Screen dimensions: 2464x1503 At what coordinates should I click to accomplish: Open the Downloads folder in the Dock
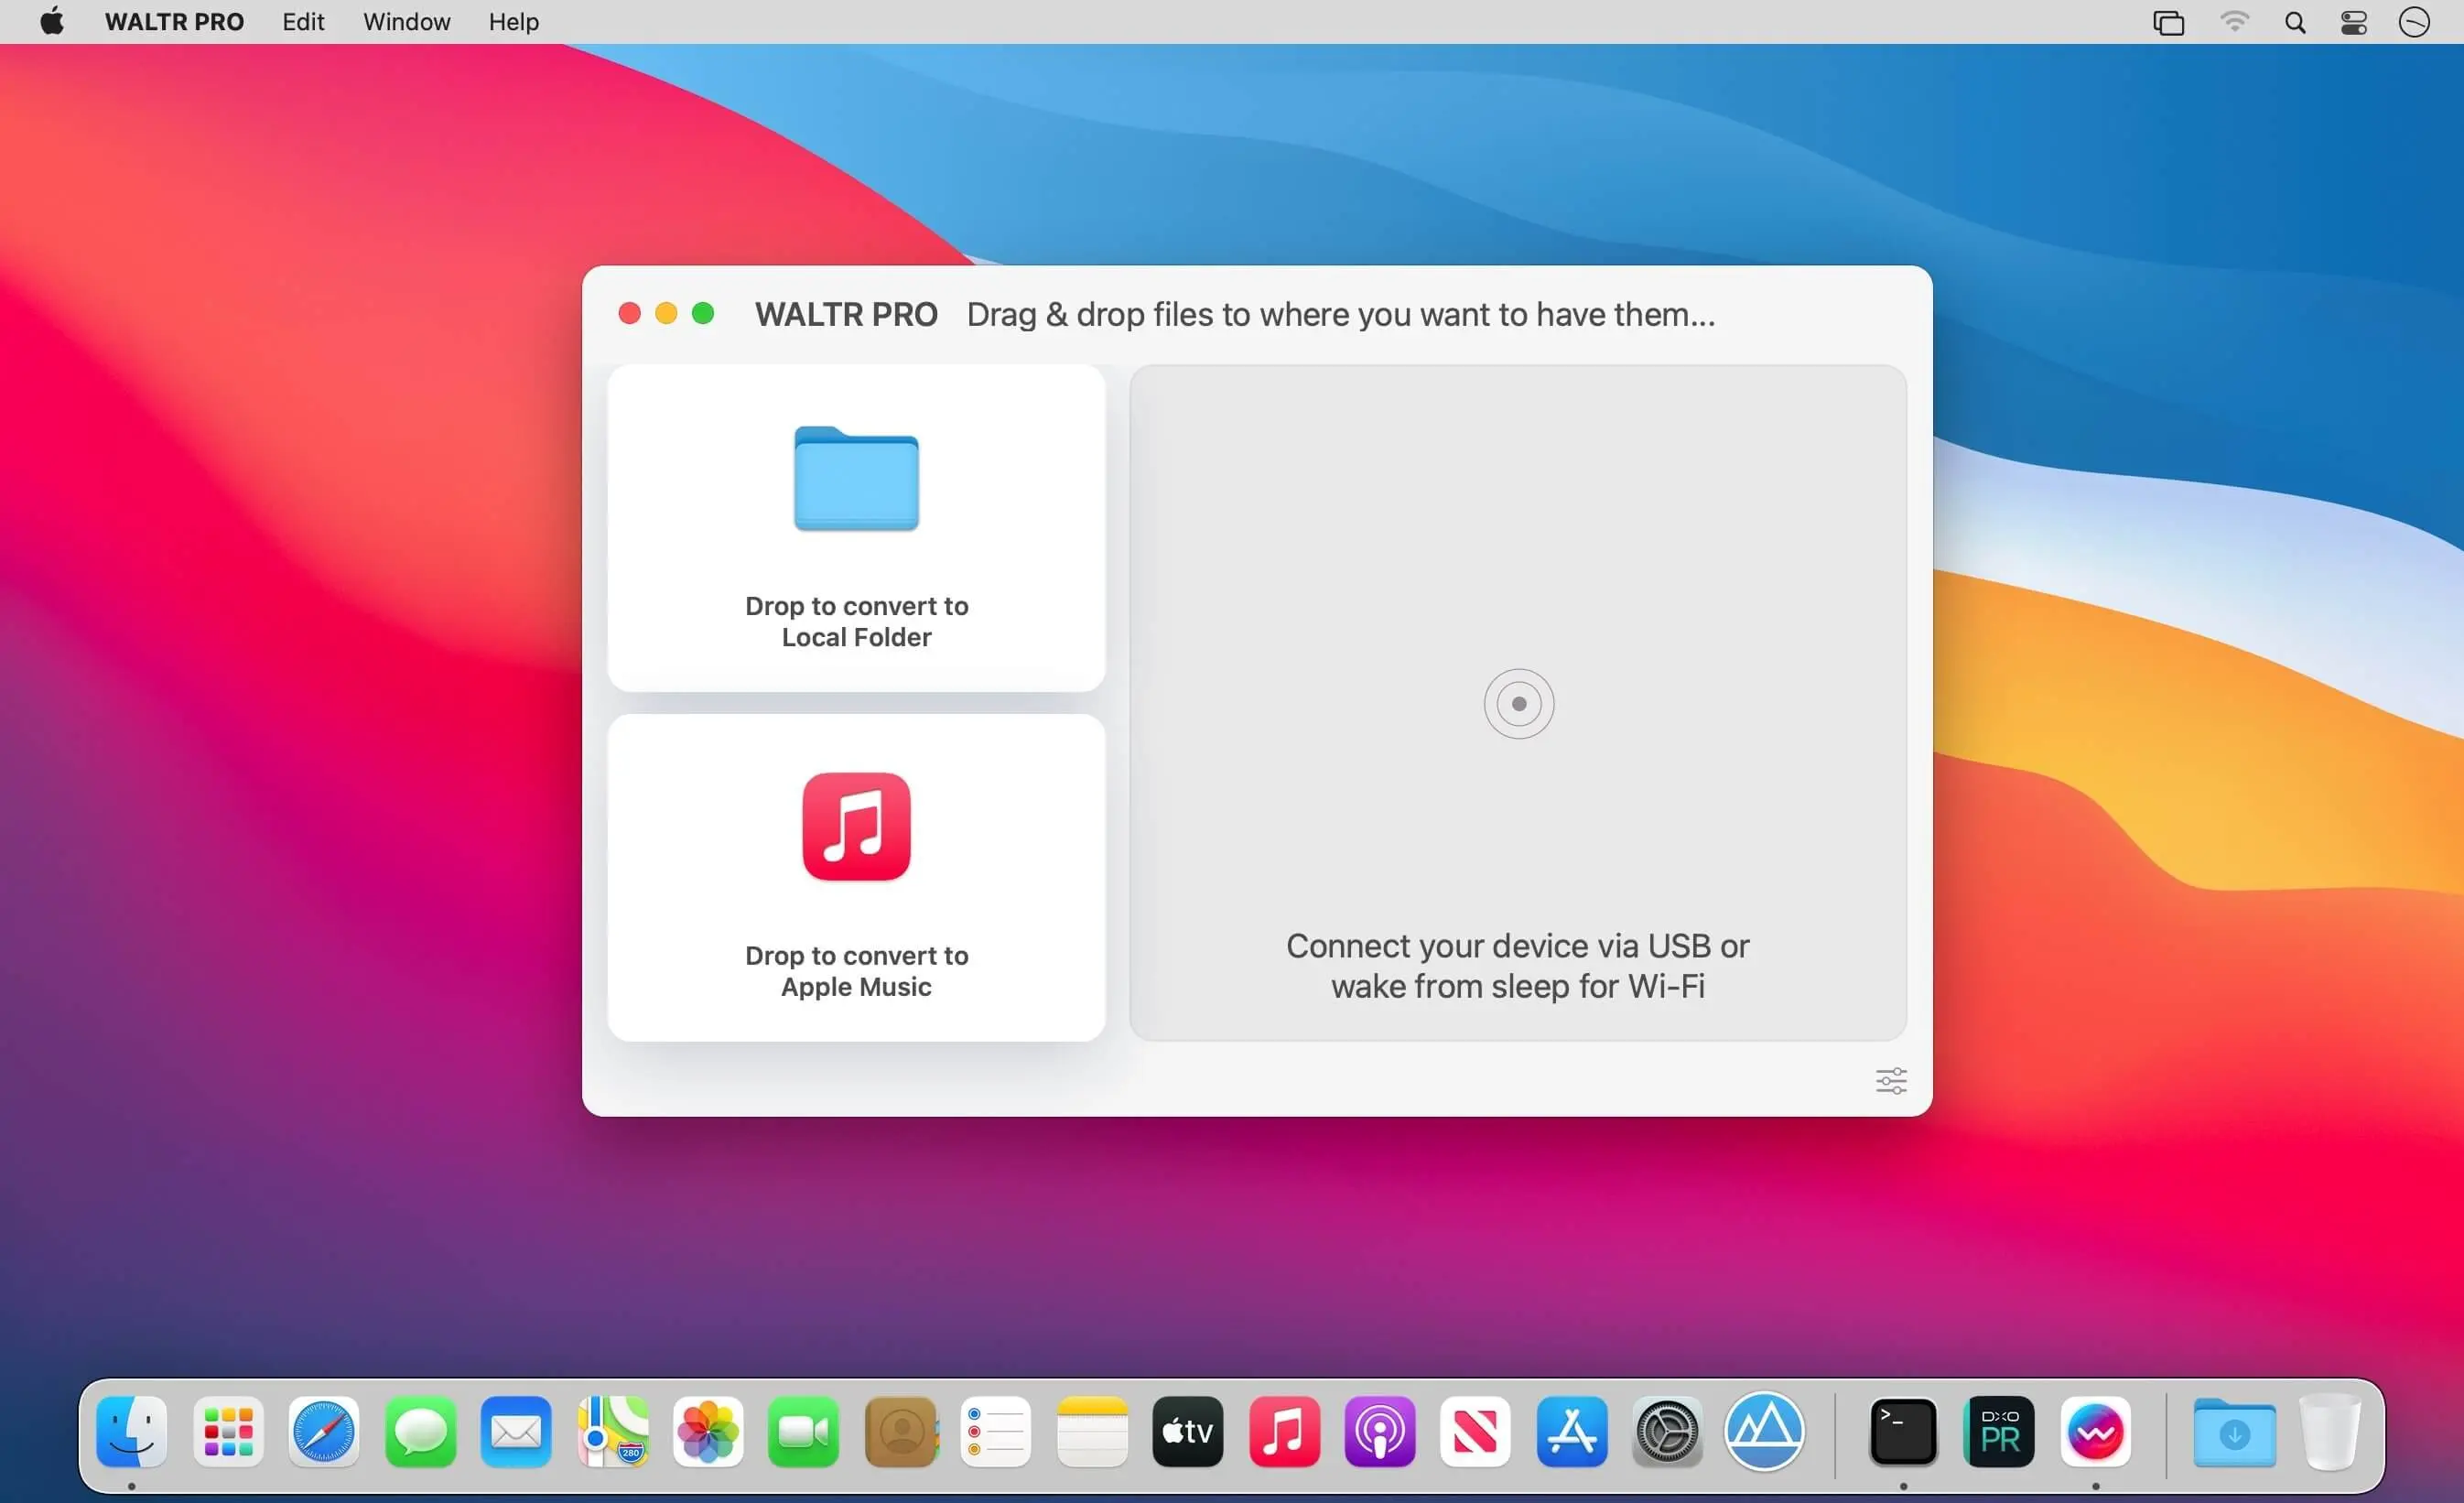(x=2234, y=1432)
